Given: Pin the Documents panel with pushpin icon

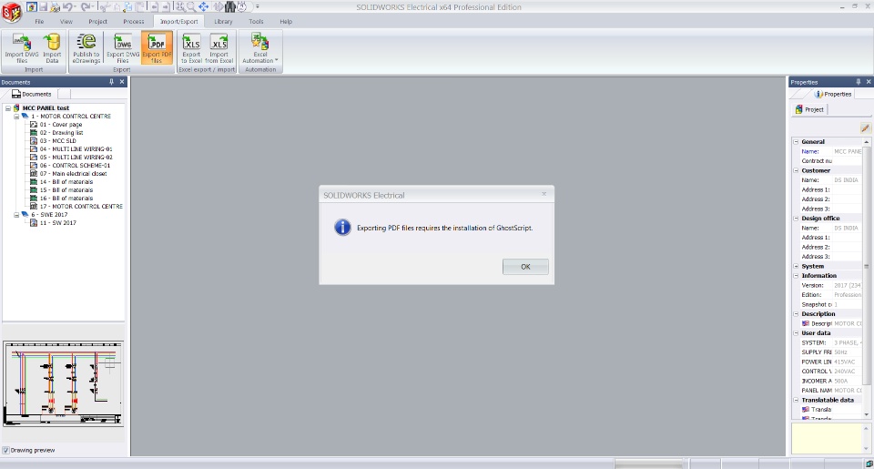Looking at the screenshot, I should pos(111,82).
